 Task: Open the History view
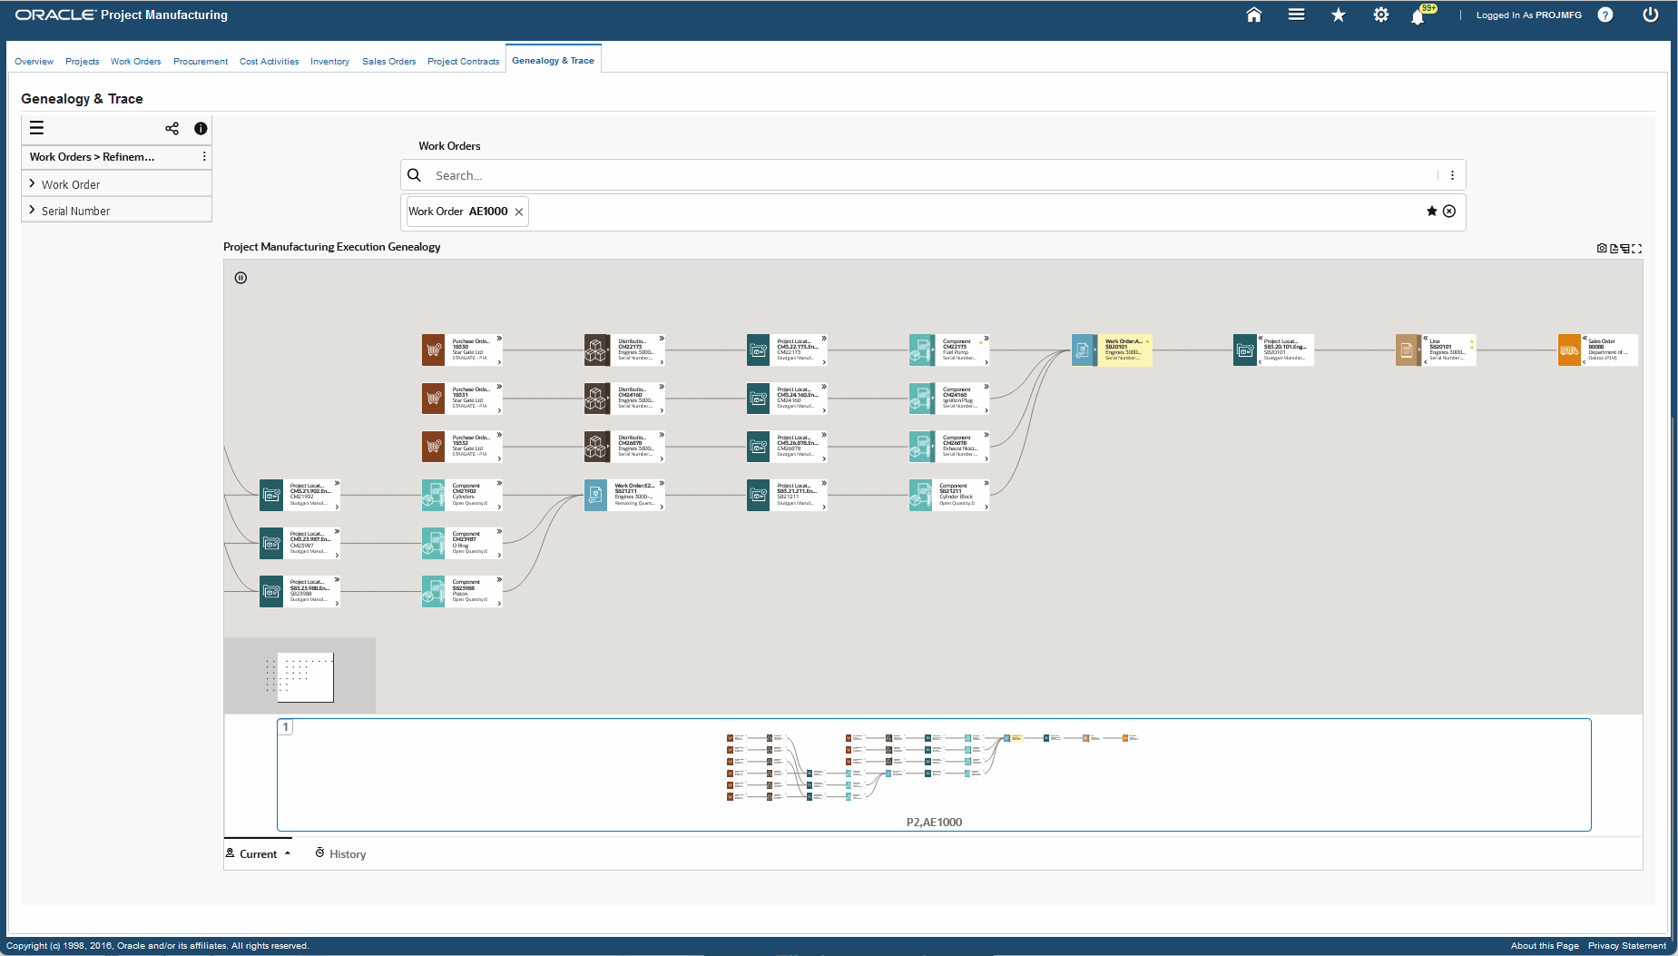340,854
